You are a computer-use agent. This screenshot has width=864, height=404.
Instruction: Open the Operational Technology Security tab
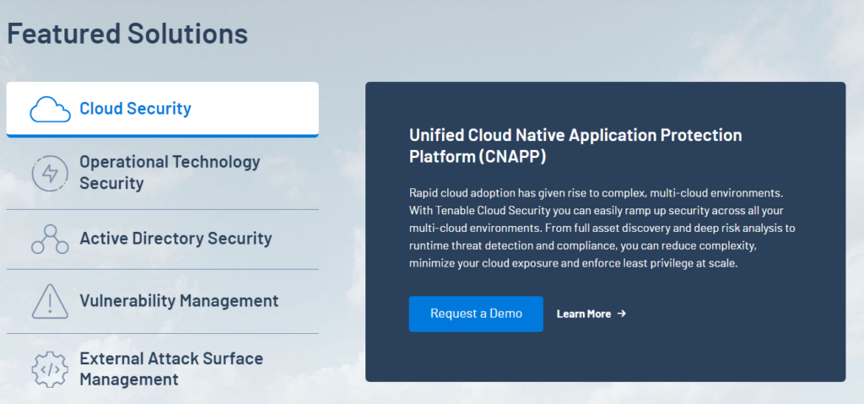coord(163,173)
